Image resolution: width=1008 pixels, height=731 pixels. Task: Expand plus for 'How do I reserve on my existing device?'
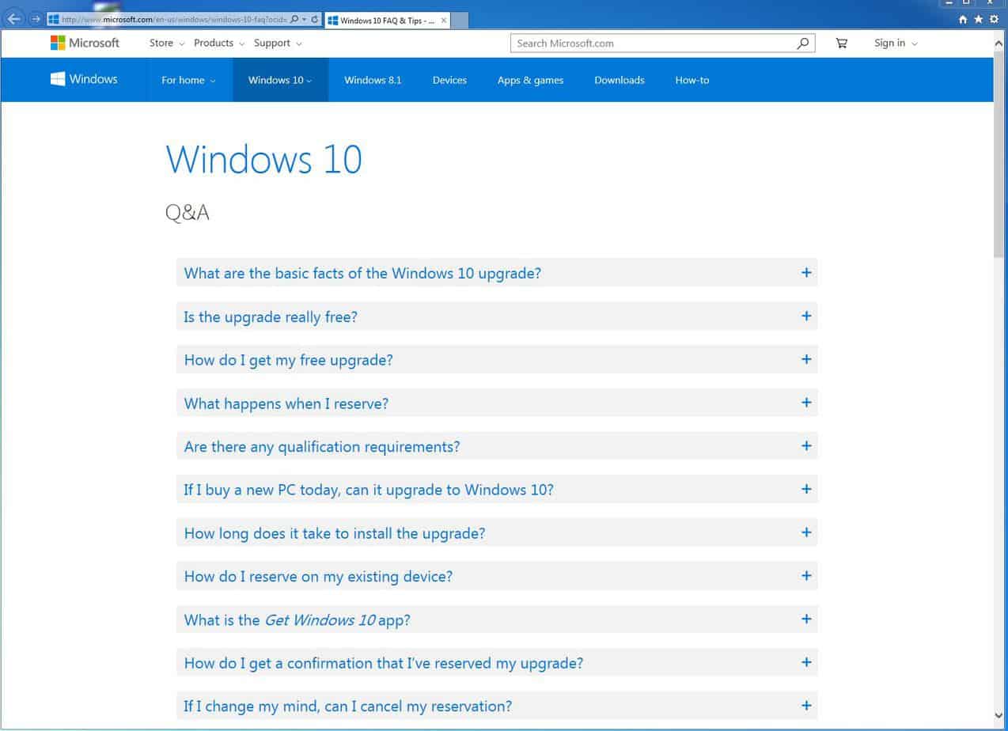806,575
